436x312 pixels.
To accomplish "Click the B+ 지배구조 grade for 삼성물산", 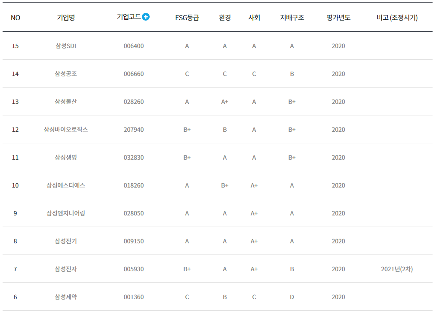I will tap(292, 102).
